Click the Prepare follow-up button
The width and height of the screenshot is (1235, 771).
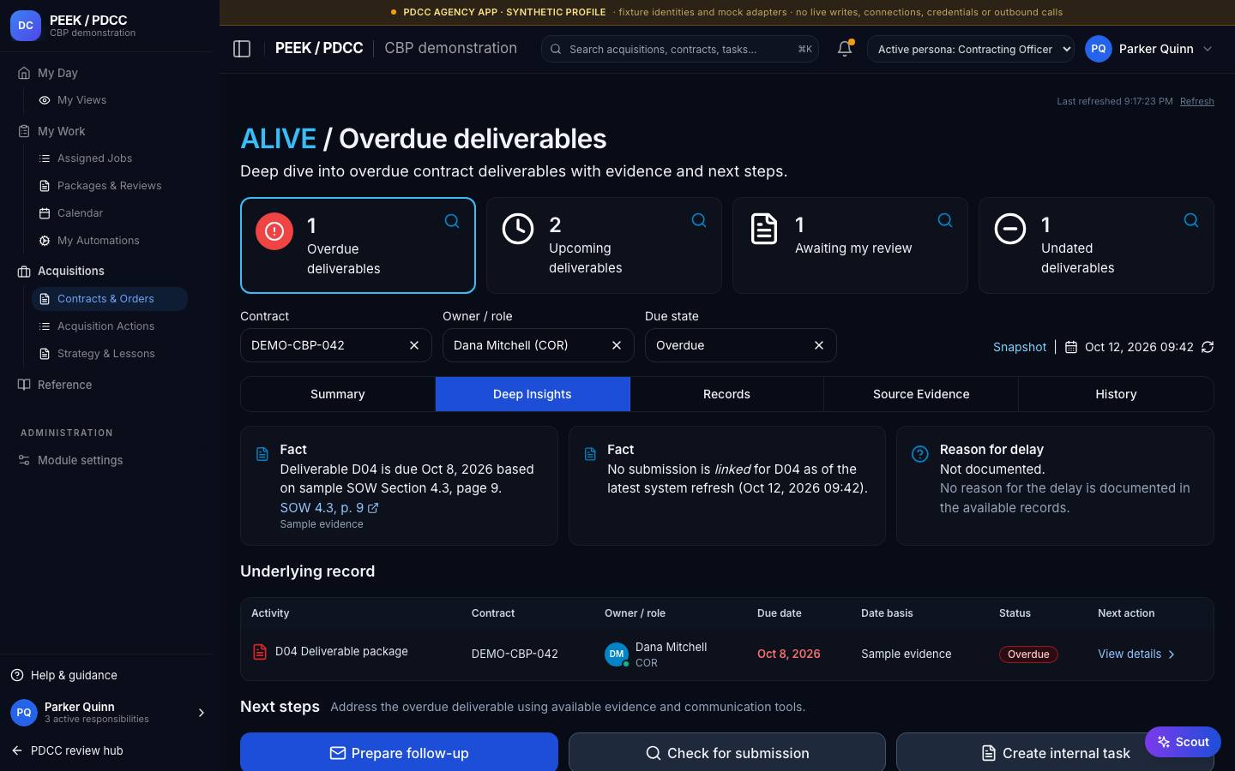399,753
